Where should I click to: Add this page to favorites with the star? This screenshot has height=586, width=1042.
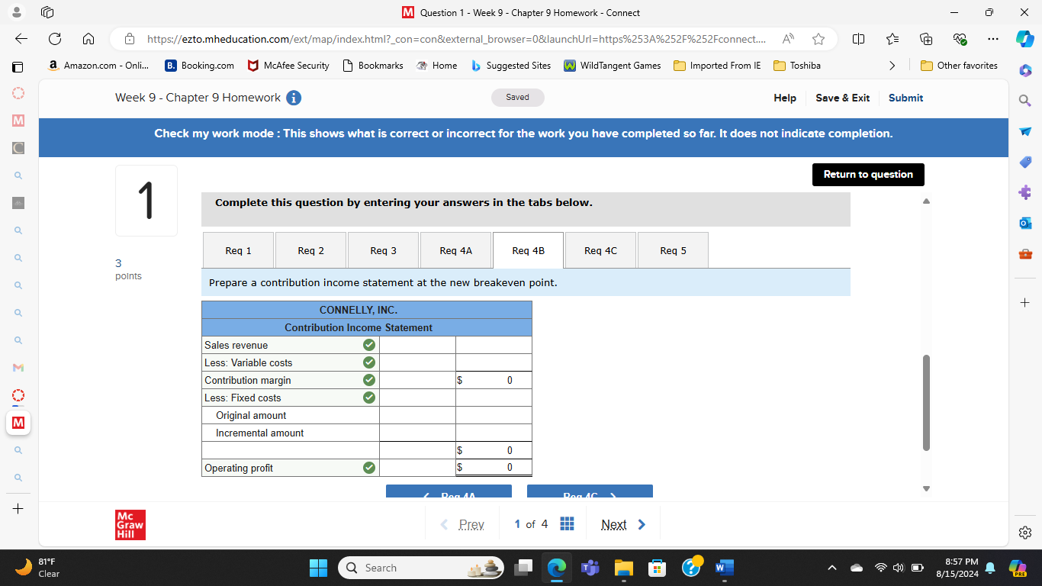click(817, 38)
